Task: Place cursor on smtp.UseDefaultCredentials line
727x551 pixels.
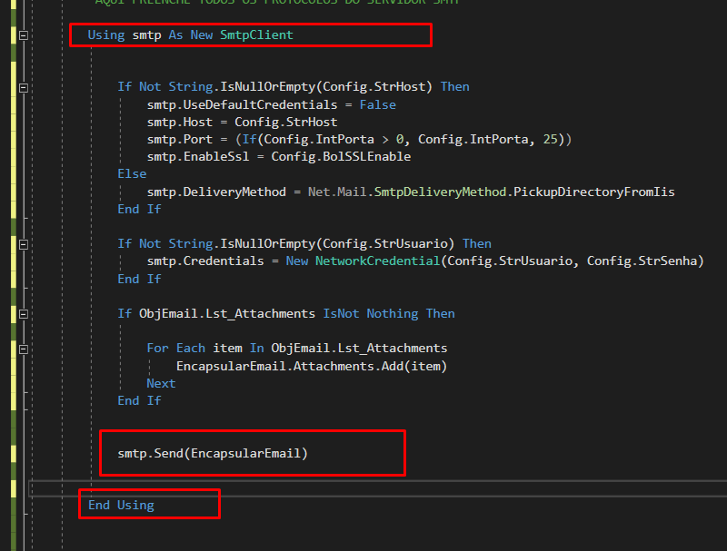Action: coord(271,105)
